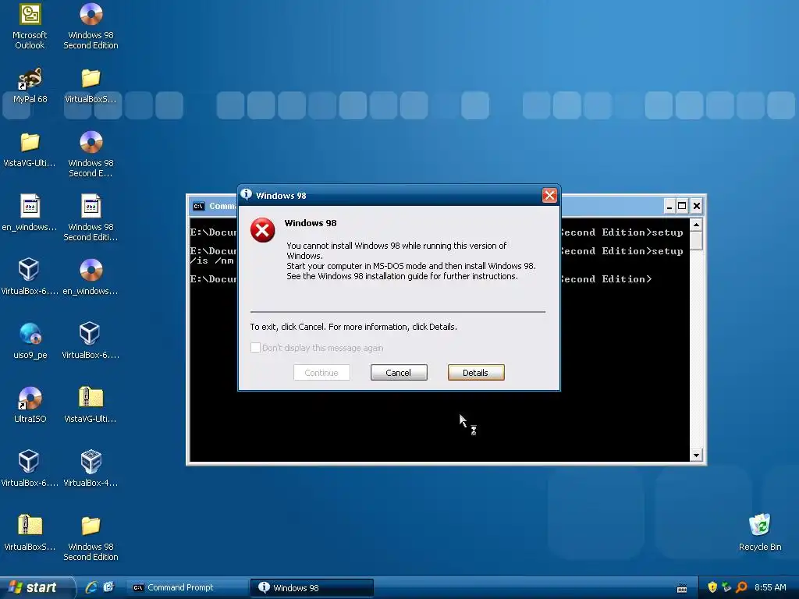The image size is (799, 599).
Task: Click the greyed-out Continue button
Action: click(321, 372)
